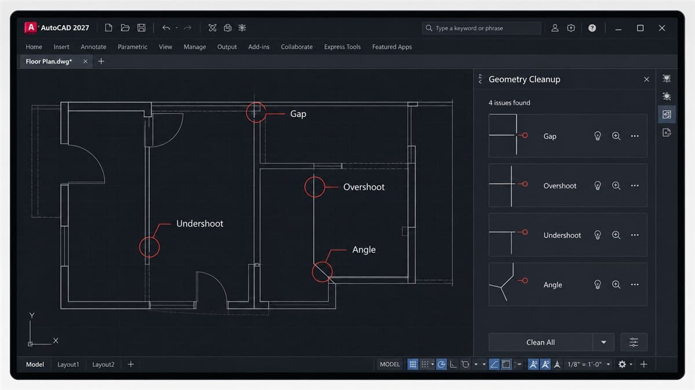Click the Clean All button
This screenshot has width=695, height=390.
tap(540, 342)
